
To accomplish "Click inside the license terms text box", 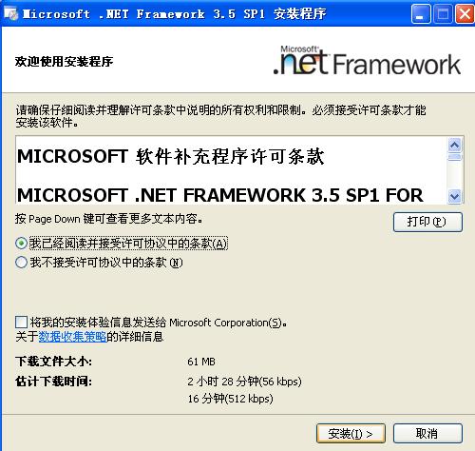I will point(231,170).
